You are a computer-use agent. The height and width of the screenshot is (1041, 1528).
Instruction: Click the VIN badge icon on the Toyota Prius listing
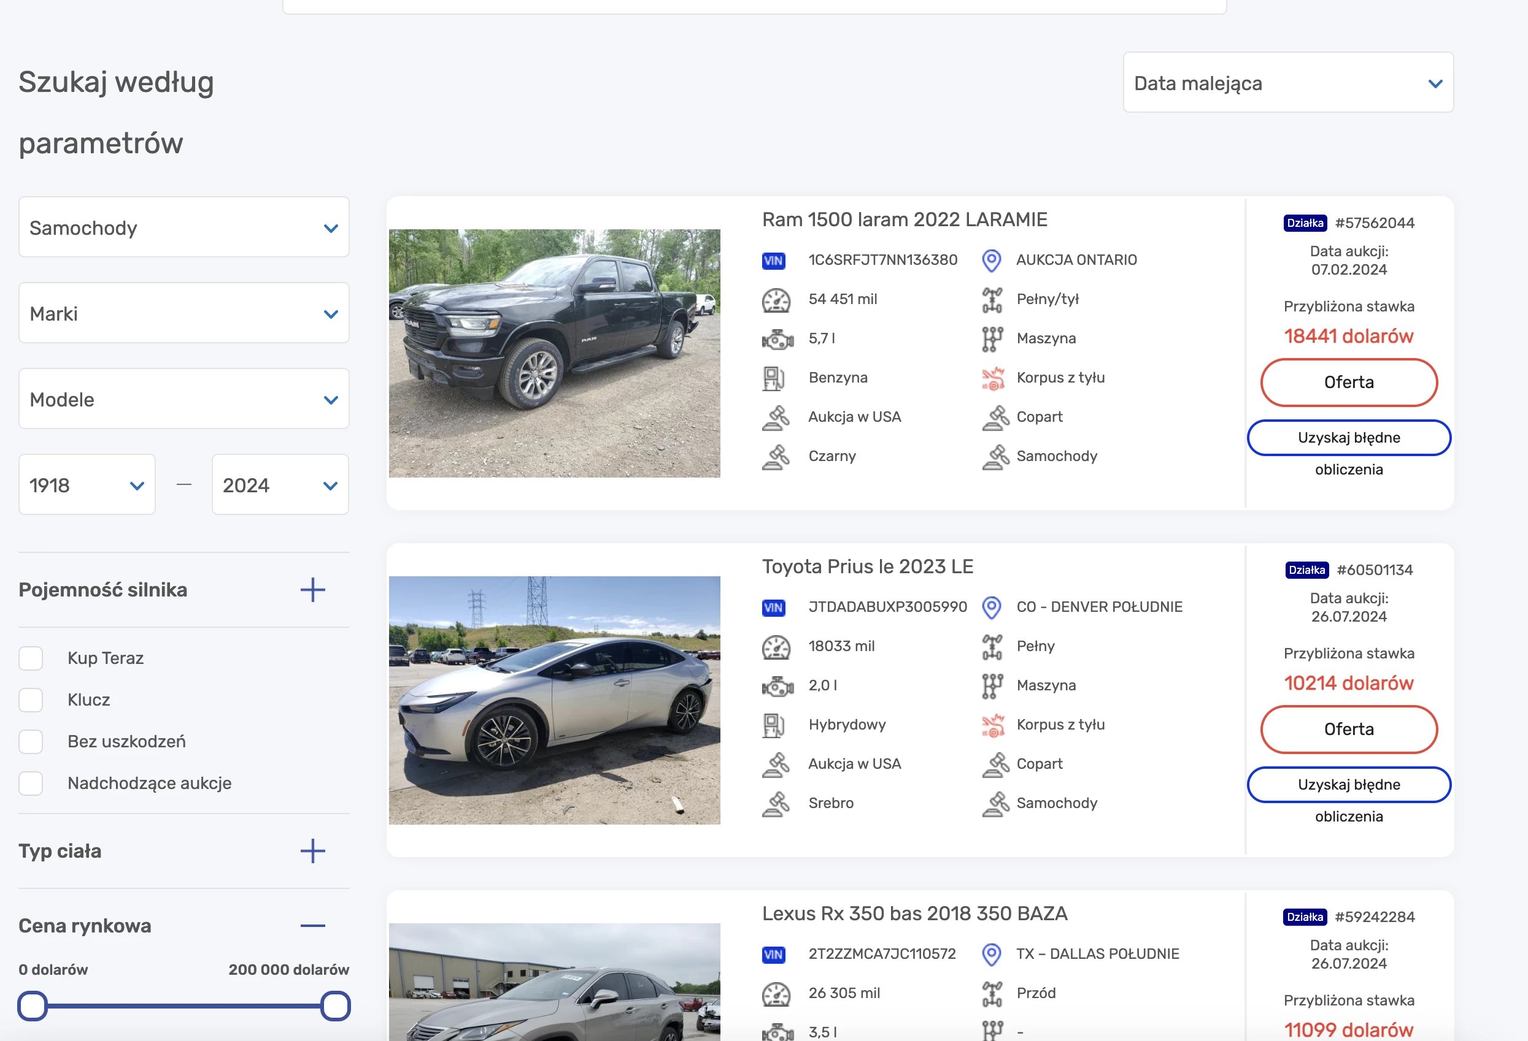pos(773,608)
